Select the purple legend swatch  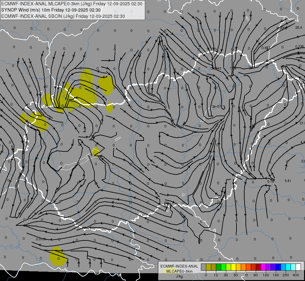point(269,267)
